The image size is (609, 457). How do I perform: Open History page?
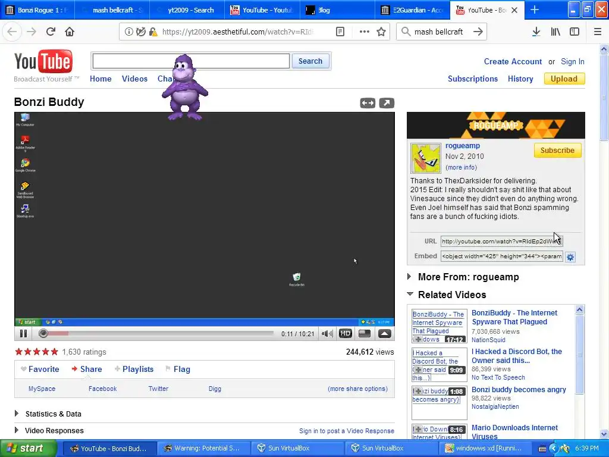520,79
